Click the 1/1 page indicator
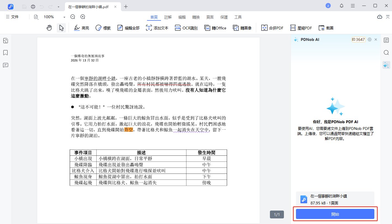This screenshot has width=392, height=224. tap(277, 214)
